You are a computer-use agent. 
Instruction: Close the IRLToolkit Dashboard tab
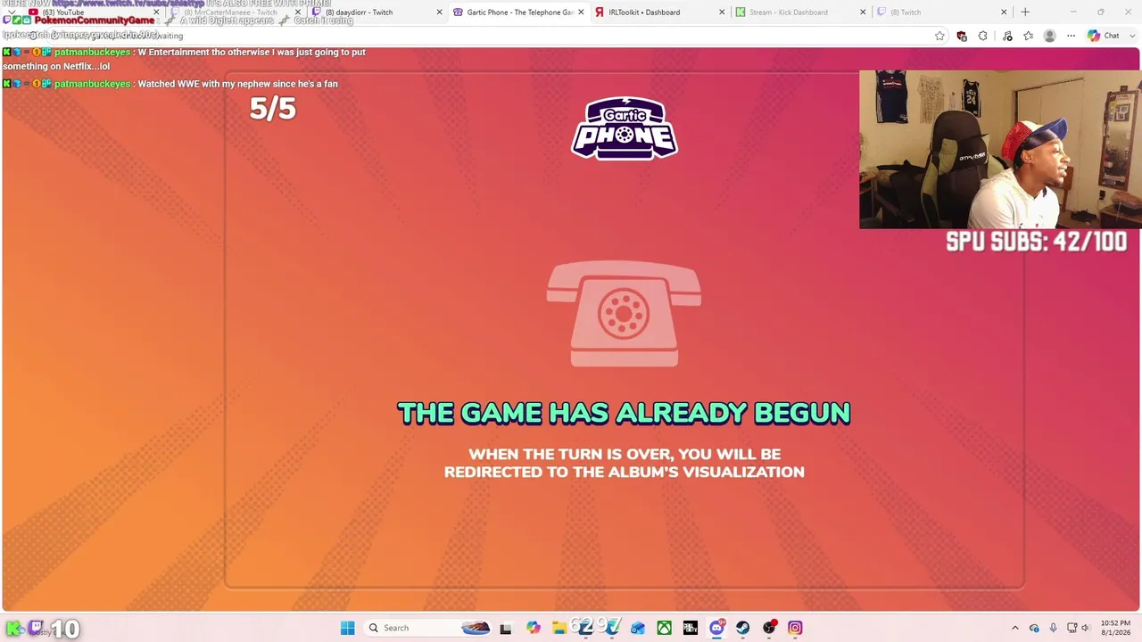tap(722, 12)
